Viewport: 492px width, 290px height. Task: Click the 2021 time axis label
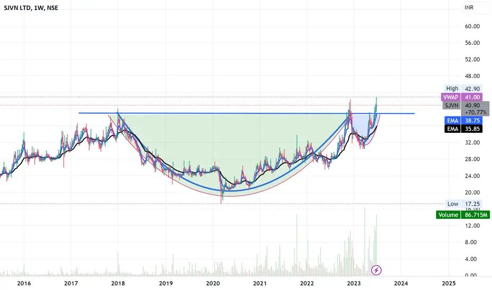pos(260,284)
